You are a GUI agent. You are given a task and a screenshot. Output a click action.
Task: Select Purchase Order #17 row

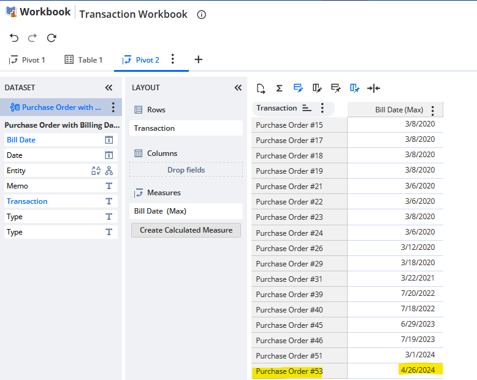pyautogui.click(x=299, y=141)
